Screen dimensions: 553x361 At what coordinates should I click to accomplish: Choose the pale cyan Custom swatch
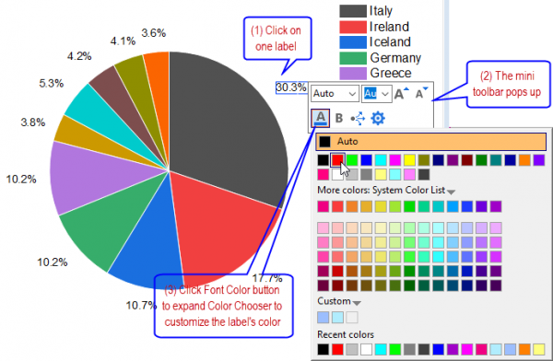[337, 318]
